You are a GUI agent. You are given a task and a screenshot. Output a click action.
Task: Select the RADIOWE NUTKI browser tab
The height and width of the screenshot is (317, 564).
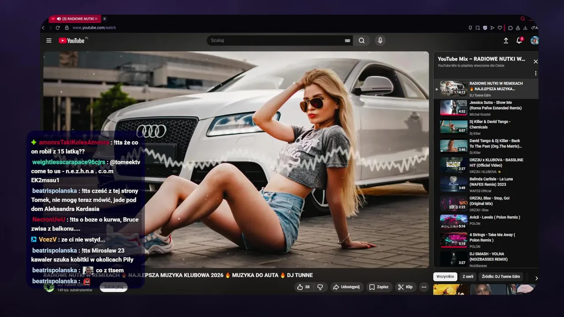[x=74, y=19]
